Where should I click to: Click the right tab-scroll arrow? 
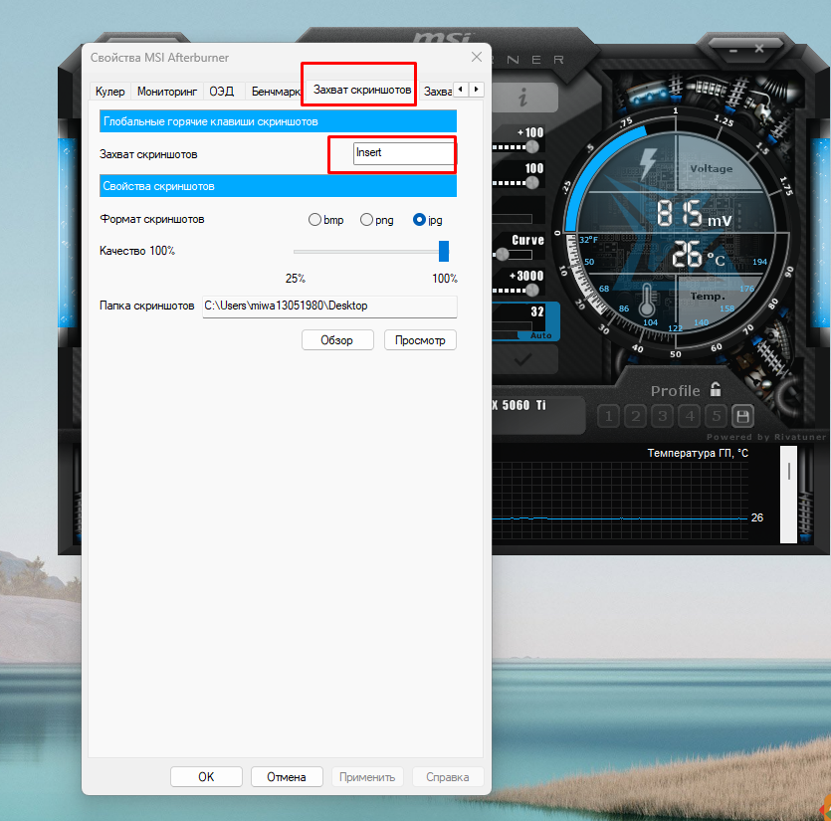pyautogui.click(x=477, y=89)
